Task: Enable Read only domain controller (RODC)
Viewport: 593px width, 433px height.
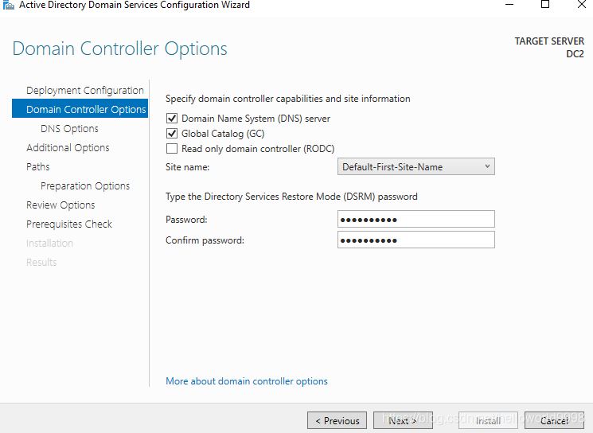Action: (172, 149)
